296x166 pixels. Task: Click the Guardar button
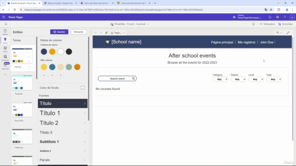pyautogui.click(x=59, y=32)
